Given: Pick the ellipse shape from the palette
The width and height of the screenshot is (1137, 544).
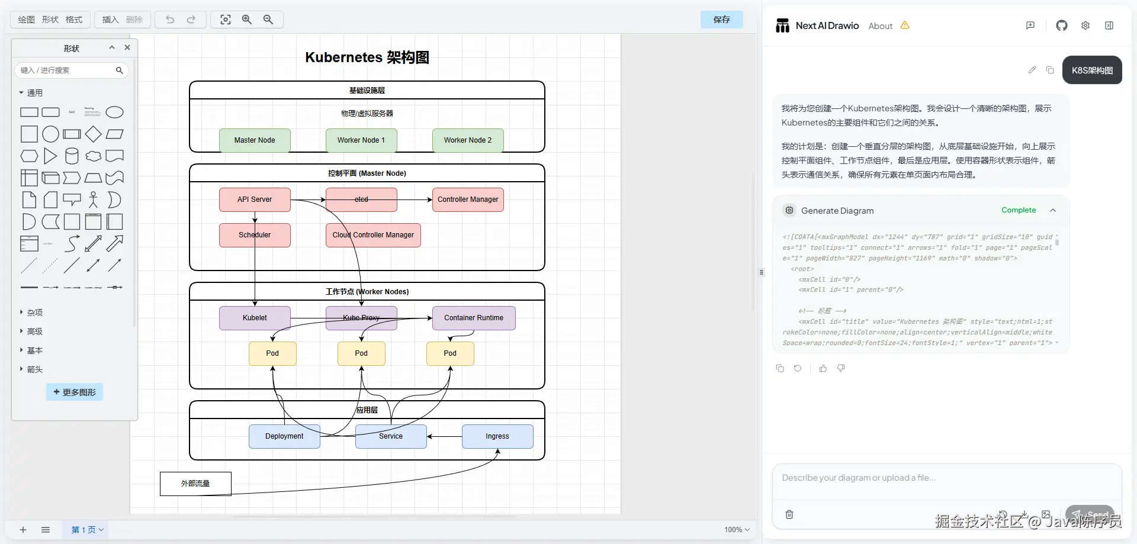Looking at the screenshot, I should point(114,112).
